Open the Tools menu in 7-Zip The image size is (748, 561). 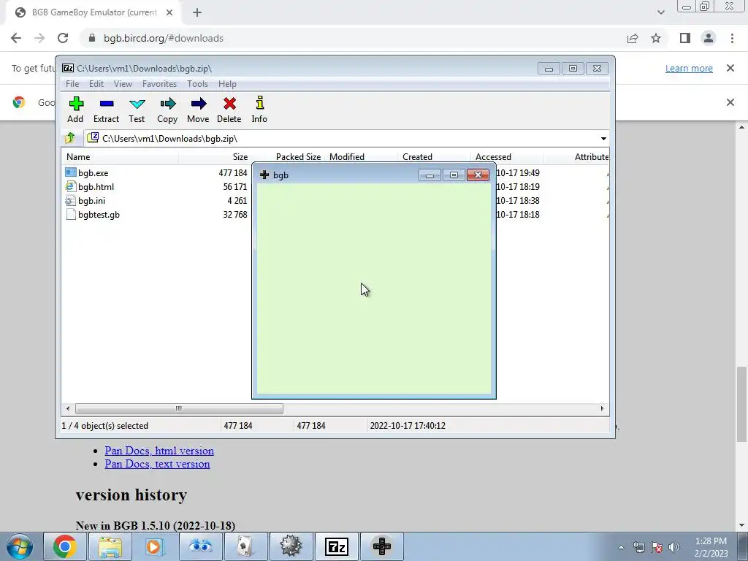tap(197, 84)
